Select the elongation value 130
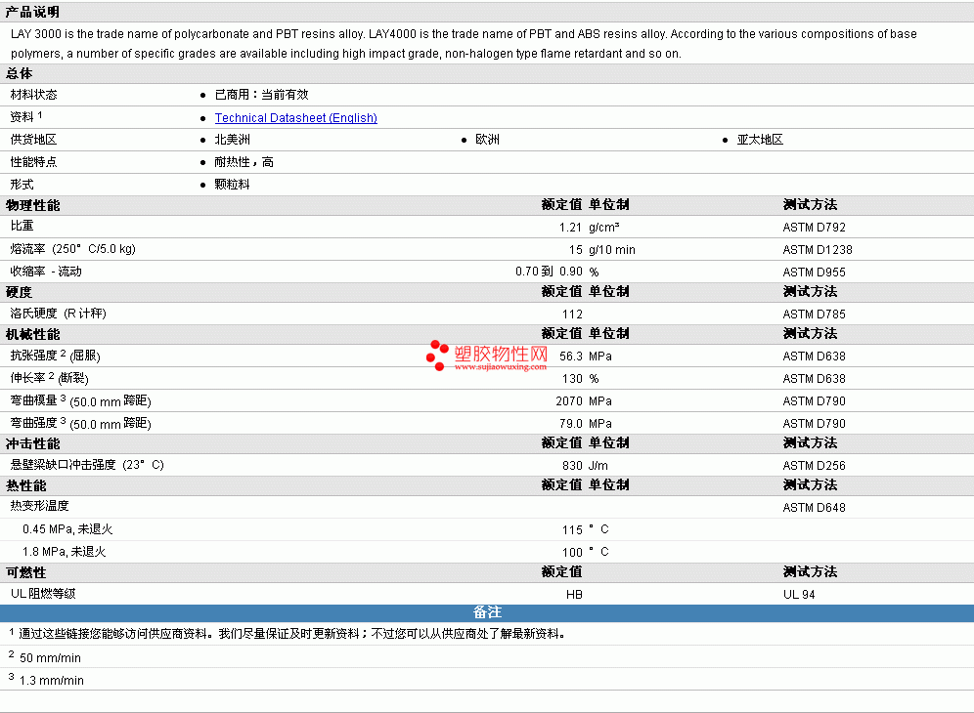 coord(573,379)
